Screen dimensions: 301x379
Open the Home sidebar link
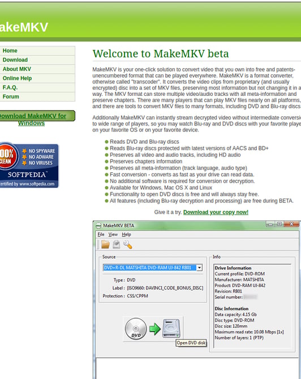pyautogui.click(x=37, y=50)
